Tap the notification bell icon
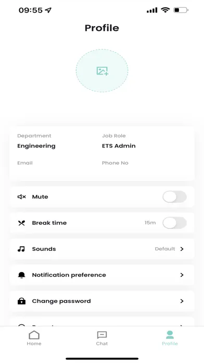 coord(21,275)
